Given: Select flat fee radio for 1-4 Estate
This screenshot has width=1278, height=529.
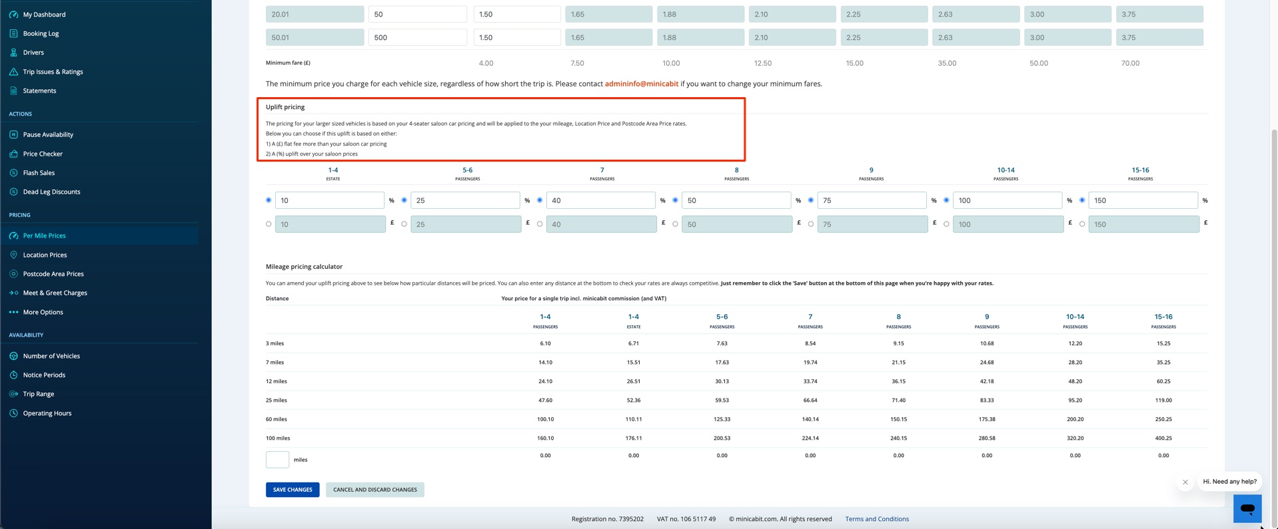Looking at the screenshot, I should pos(269,224).
